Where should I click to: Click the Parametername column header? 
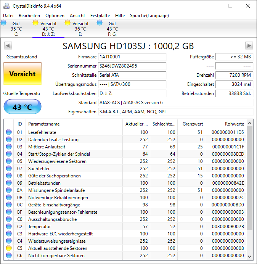tap(74, 124)
